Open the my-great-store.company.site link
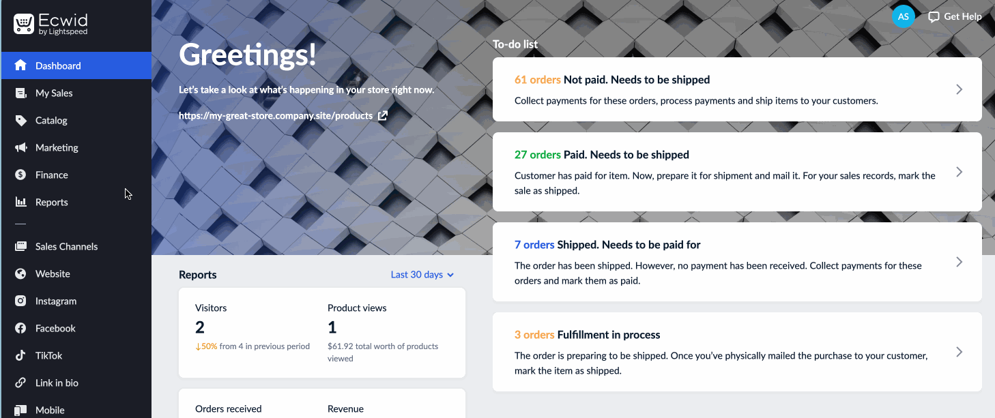 click(276, 115)
